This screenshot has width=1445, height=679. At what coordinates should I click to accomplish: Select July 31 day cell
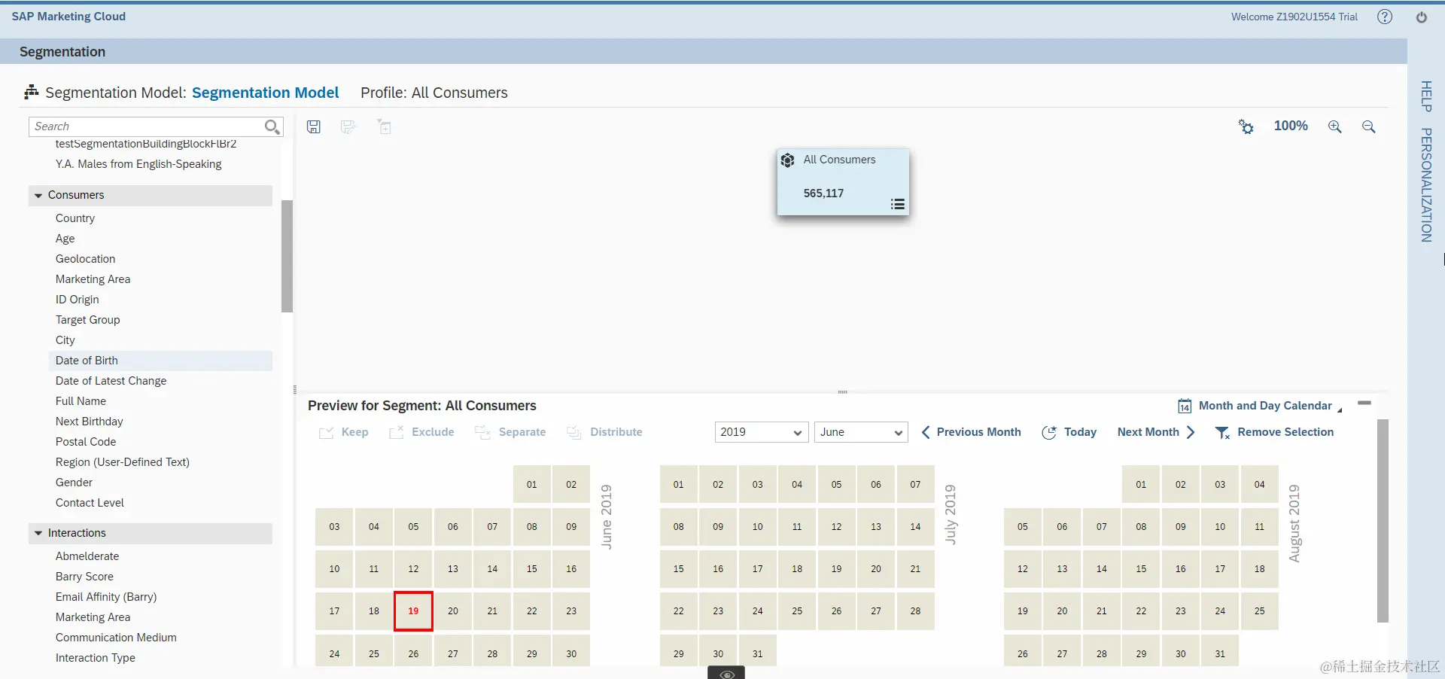click(x=757, y=652)
